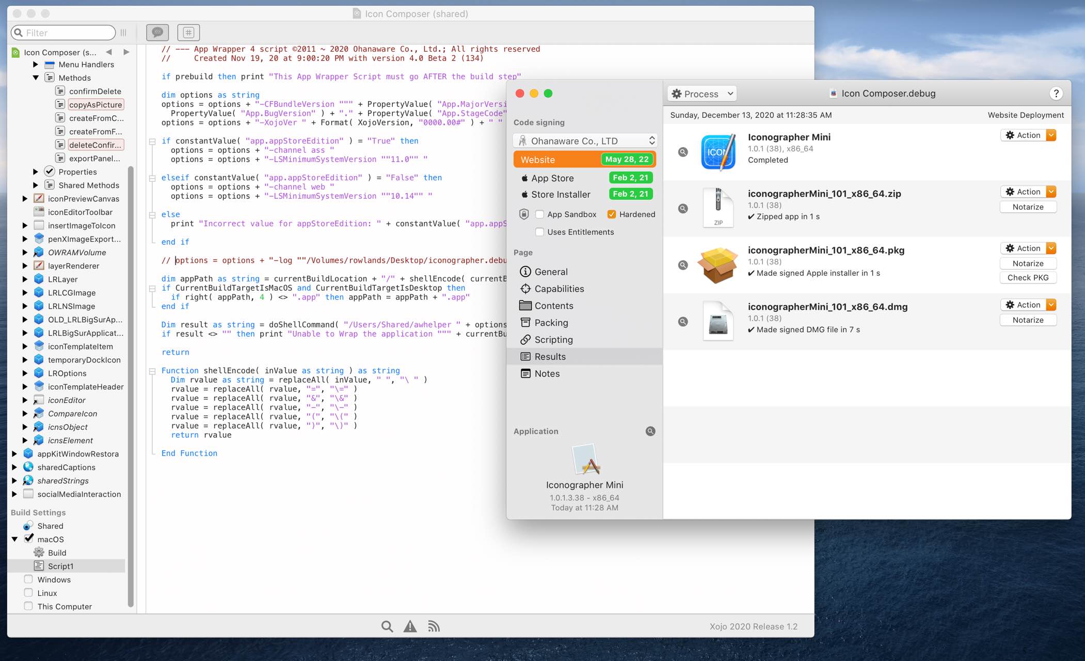Click Action button for the pkg file
This screenshot has height=661, width=1085.
tap(1023, 248)
